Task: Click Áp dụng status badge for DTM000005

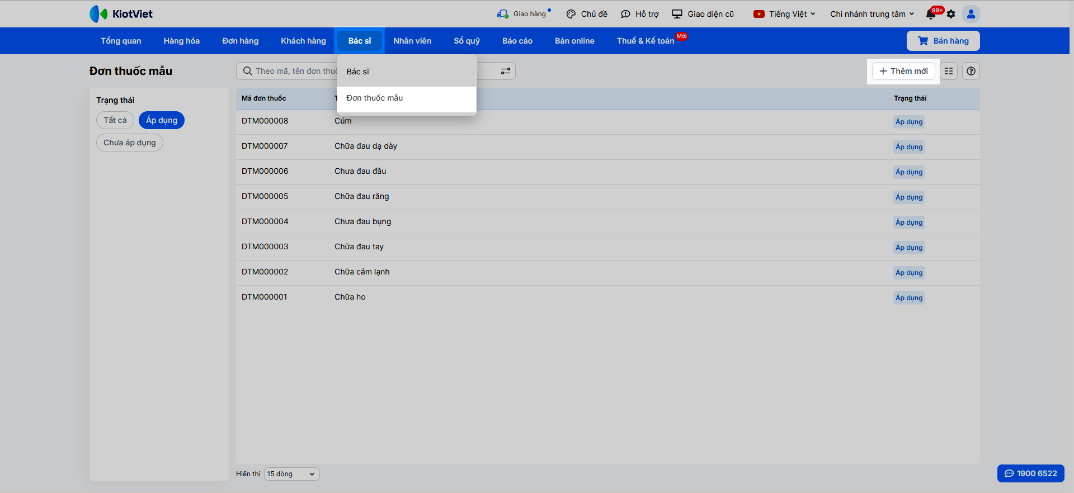Action: pyautogui.click(x=909, y=197)
